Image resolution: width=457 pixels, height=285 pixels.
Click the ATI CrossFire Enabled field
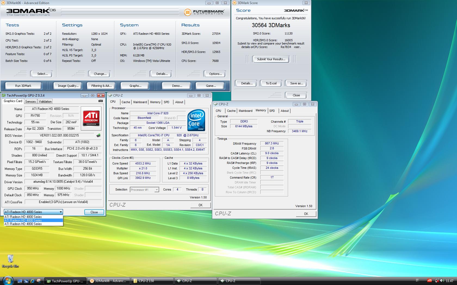63,202
